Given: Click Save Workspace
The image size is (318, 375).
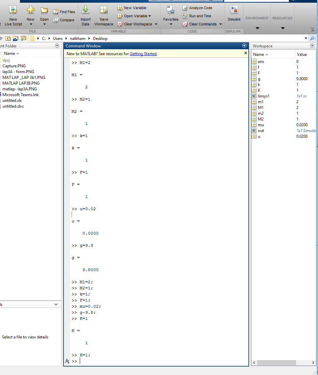Looking at the screenshot, I should pyautogui.click(x=104, y=16).
